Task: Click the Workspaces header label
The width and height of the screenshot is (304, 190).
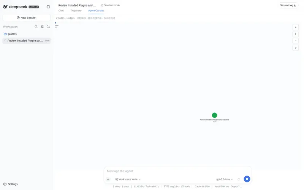Action: point(10,27)
